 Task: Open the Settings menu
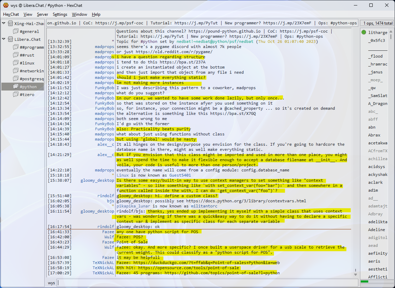point(60,14)
